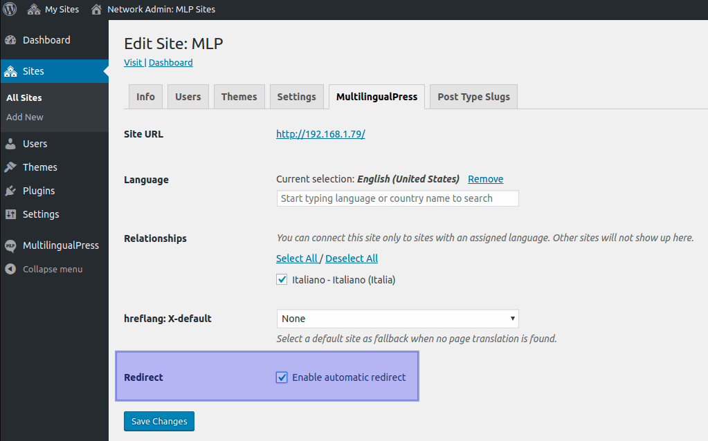
Task: Switch to the Settings tab
Action: point(297,97)
